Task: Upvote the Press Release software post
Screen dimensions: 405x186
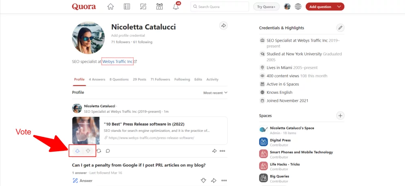Action: pos(77,151)
